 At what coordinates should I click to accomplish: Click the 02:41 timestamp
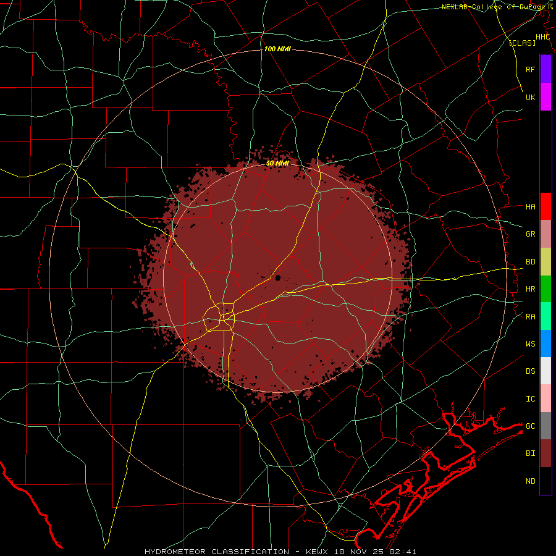coord(402,552)
